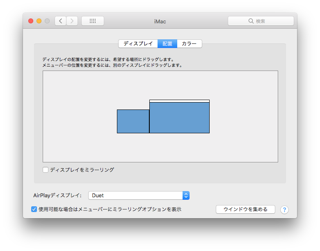Click the white menu bar strip on display
The height and width of the screenshot is (251, 320).
tap(179, 101)
